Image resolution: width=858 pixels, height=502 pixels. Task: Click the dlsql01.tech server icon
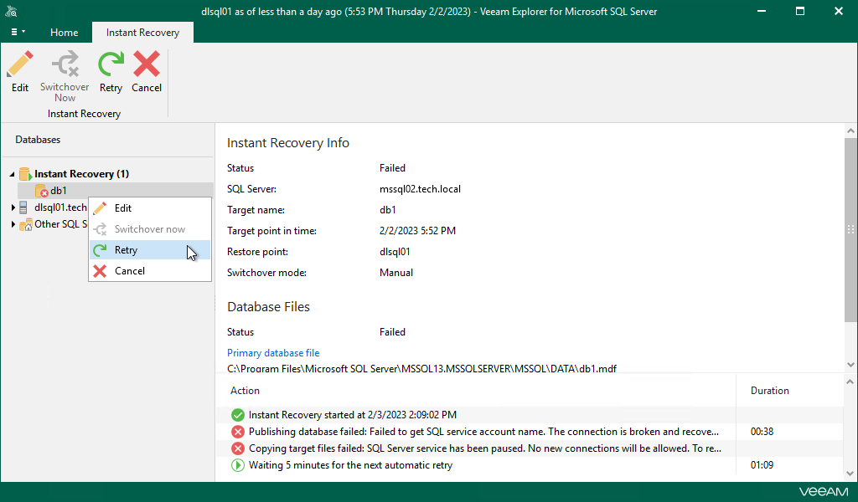point(24,207)
